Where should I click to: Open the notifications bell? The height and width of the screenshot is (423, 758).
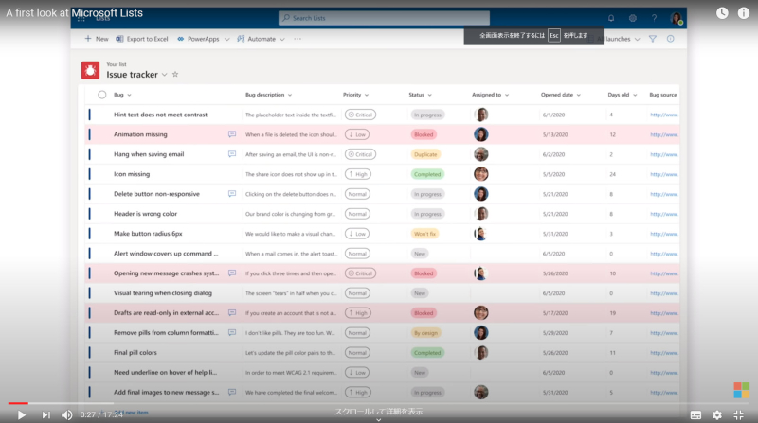[611, 18]
